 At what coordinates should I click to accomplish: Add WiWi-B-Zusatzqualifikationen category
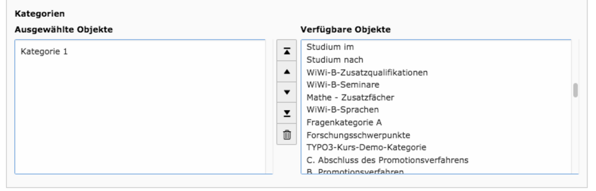tap(436, 72)
